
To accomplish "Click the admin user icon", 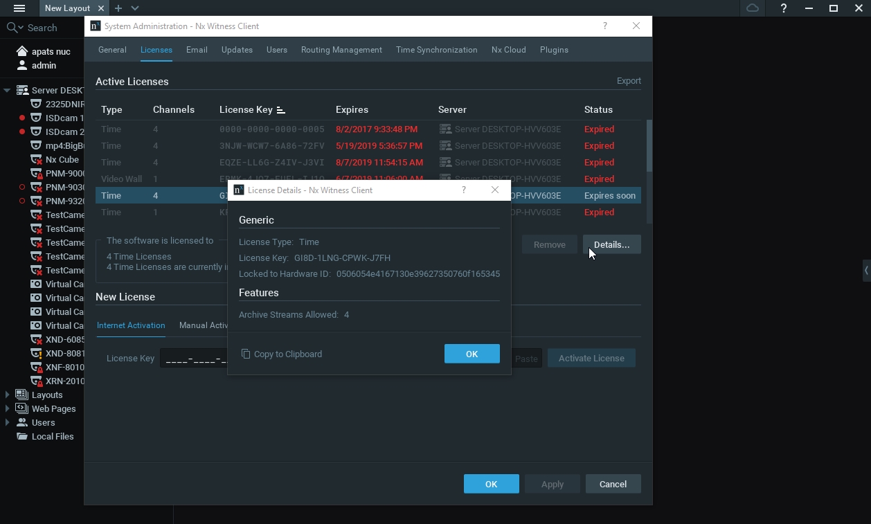I will coord(22,65).
